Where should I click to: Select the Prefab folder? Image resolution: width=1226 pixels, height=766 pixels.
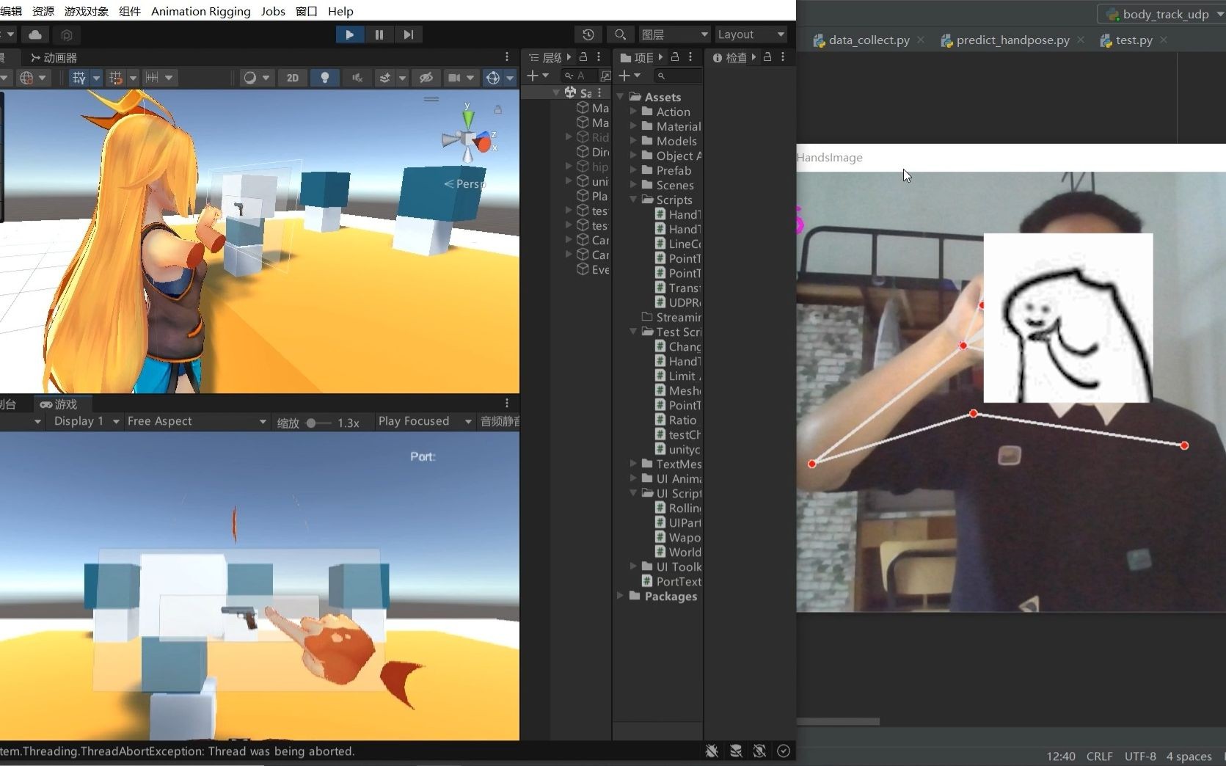pos(673,170)
